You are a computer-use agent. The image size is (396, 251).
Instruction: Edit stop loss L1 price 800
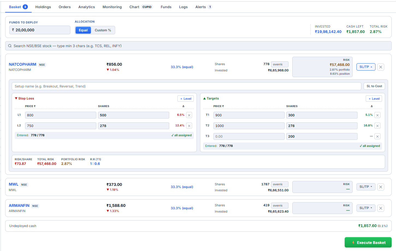tap(61, 115)
